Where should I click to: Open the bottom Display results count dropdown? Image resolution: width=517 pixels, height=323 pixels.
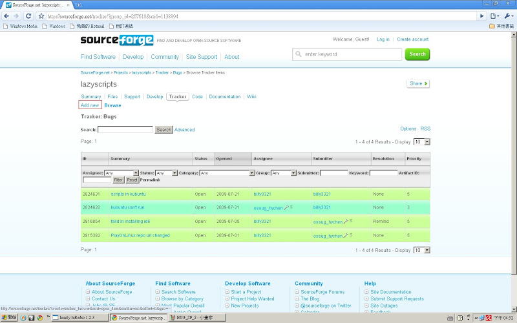[x=422, y=250]
